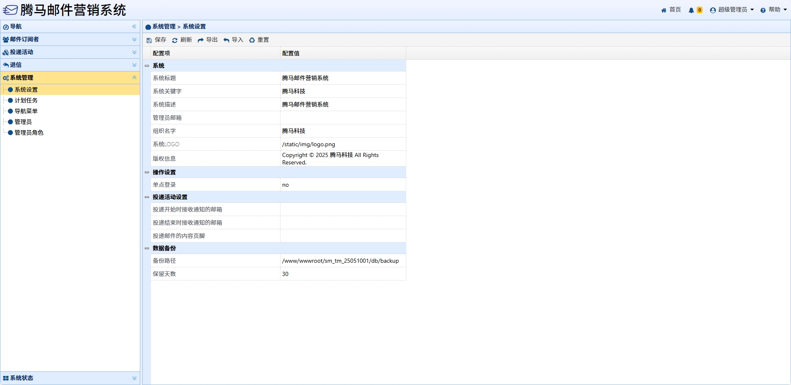Open the 帮助 help dropdown menu
Screen dimensions: 791x385
coord(774,10)
